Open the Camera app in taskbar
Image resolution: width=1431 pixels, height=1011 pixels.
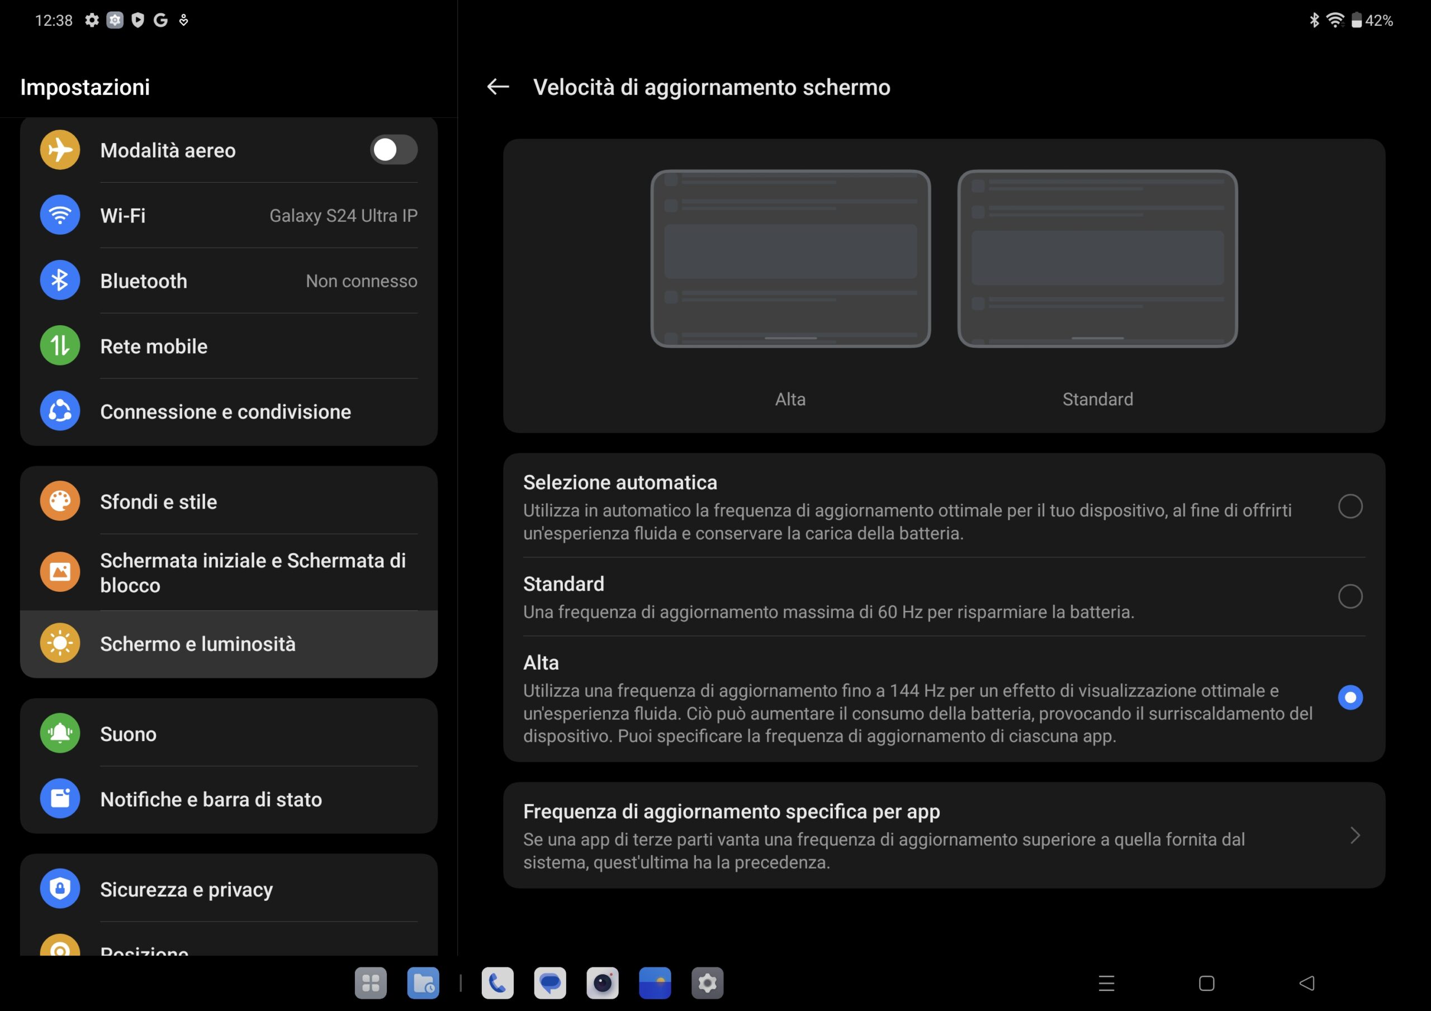pyautogui.click(x=602, y=983)
